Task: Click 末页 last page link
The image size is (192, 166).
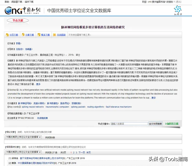Action: click(x=89, y=153)
